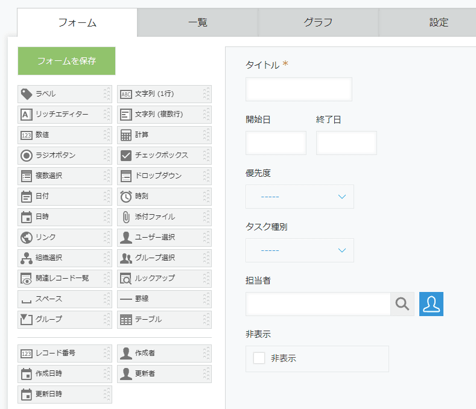The width and height of the screenshot is (476, 409).
Task: Select the 時刻 clock icon
Action: (x=126, y=197)
